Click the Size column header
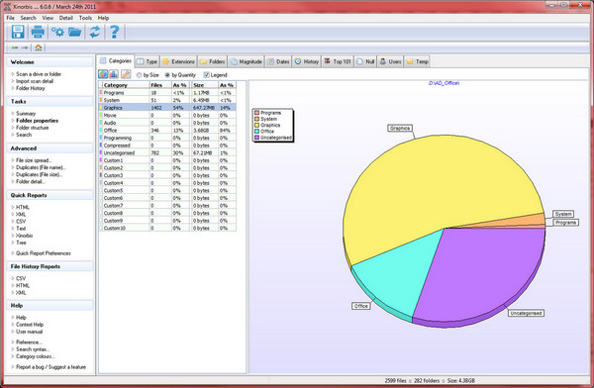 205,85
